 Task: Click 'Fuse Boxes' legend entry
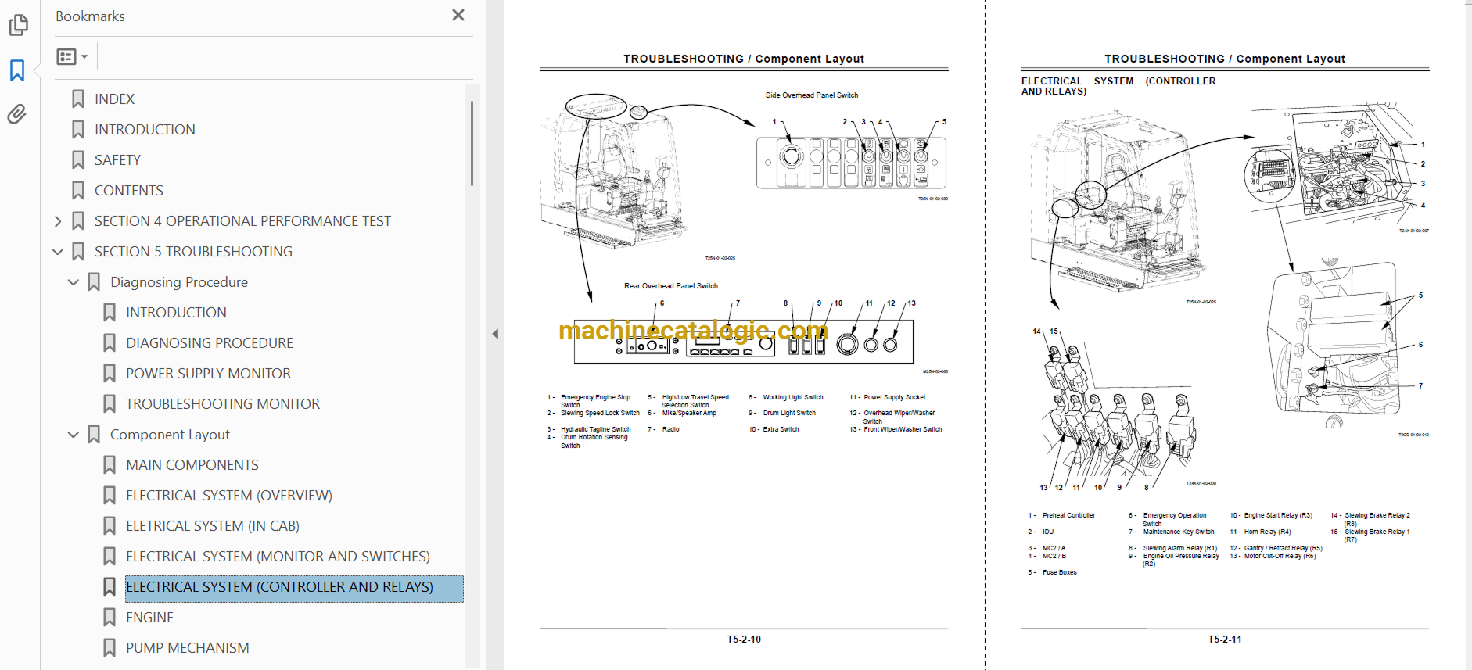click(x=1059, y=573)
